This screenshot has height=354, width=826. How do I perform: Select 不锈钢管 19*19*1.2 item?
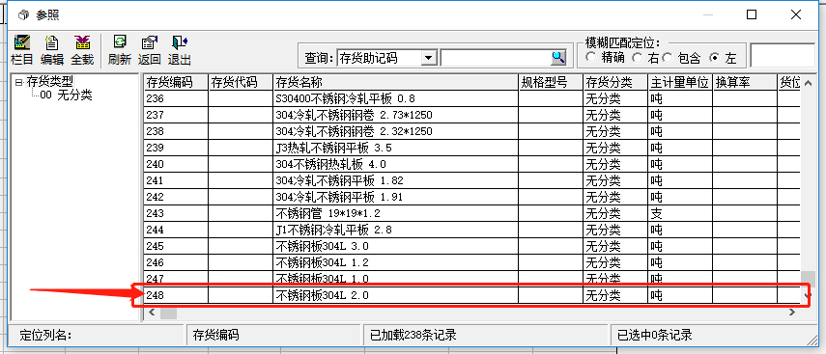point(328,213)
